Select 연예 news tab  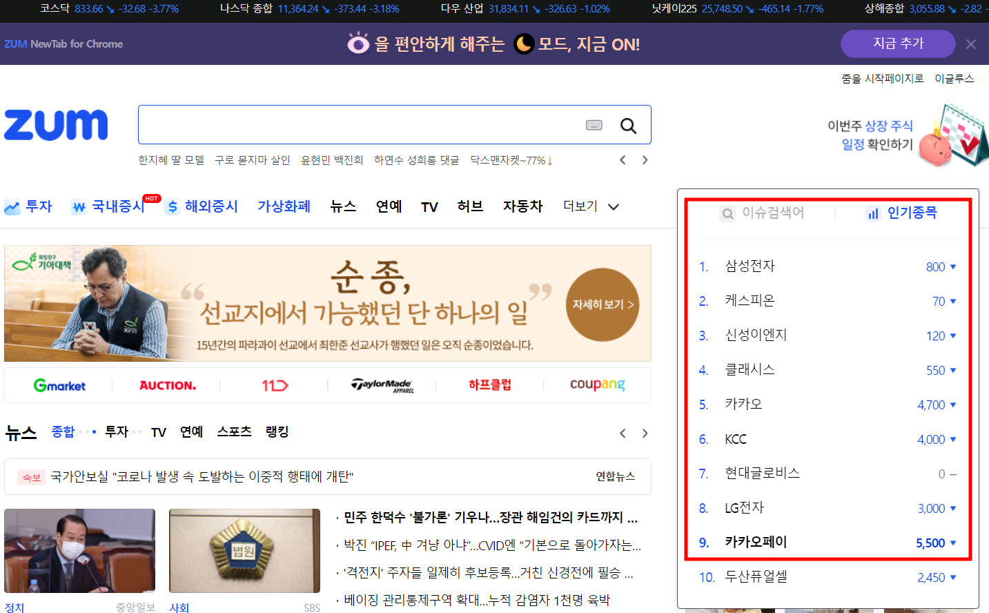coord(192,431)
